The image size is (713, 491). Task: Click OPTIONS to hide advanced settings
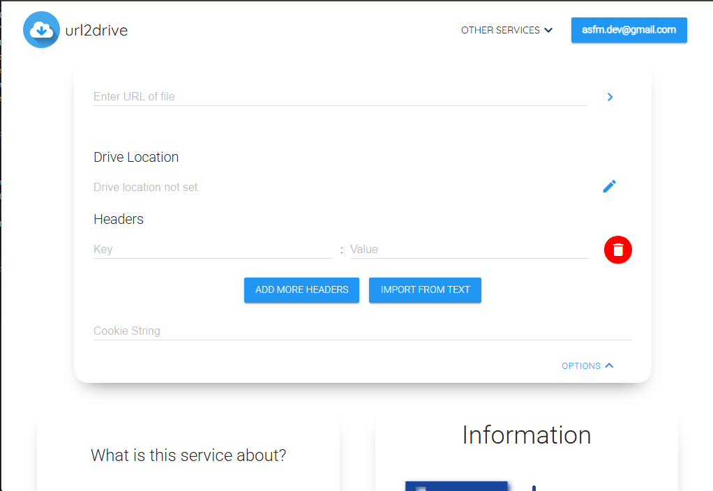pos(581,365)
